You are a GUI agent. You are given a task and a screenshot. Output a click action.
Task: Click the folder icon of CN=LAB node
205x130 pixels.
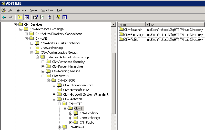32,38
